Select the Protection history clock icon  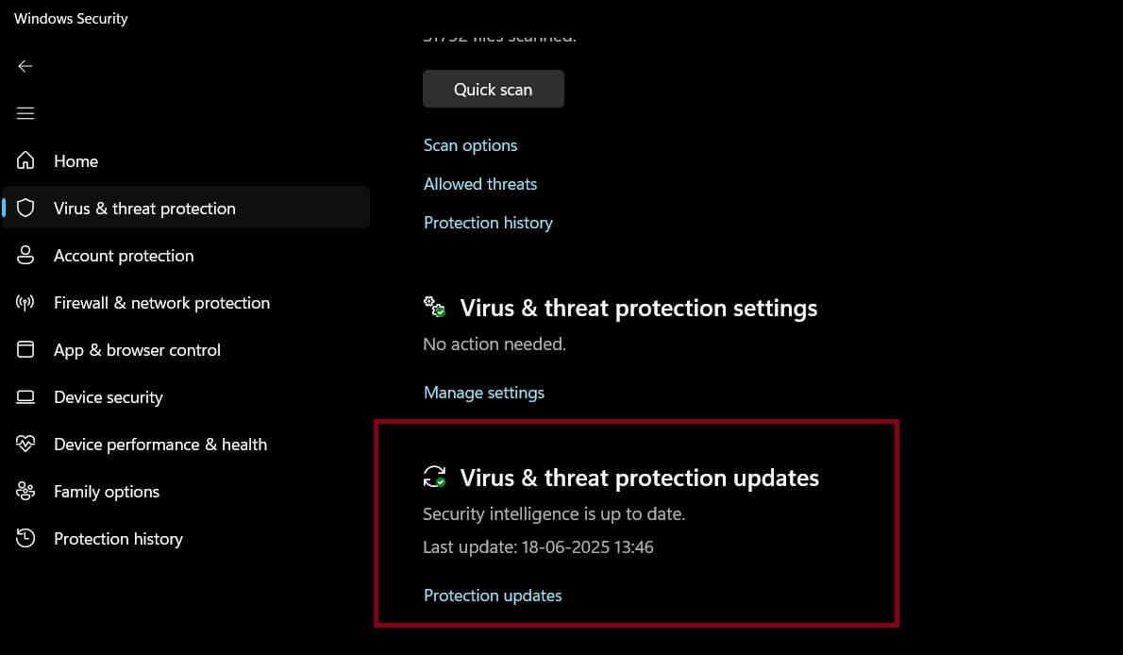pyautogui.click(x=25, y=538)
